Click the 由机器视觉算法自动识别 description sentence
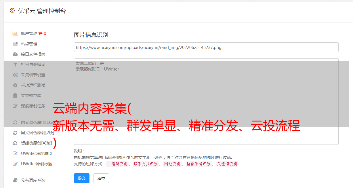This screenshot has height=188, width=353. pyautogui.click(x=154, y=157)
